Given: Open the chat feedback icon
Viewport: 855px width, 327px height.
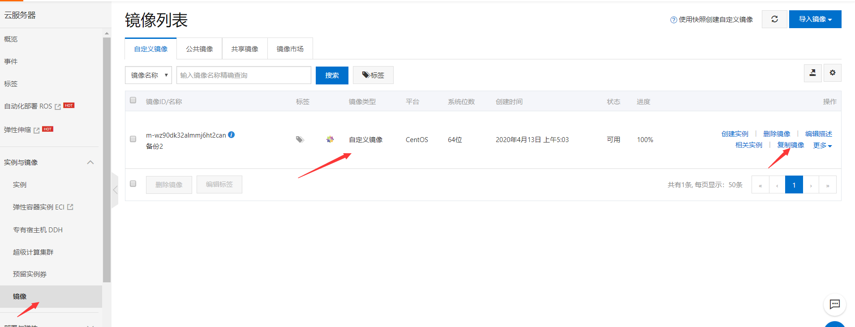Looking at the screenshot, I should pos(835,305).
